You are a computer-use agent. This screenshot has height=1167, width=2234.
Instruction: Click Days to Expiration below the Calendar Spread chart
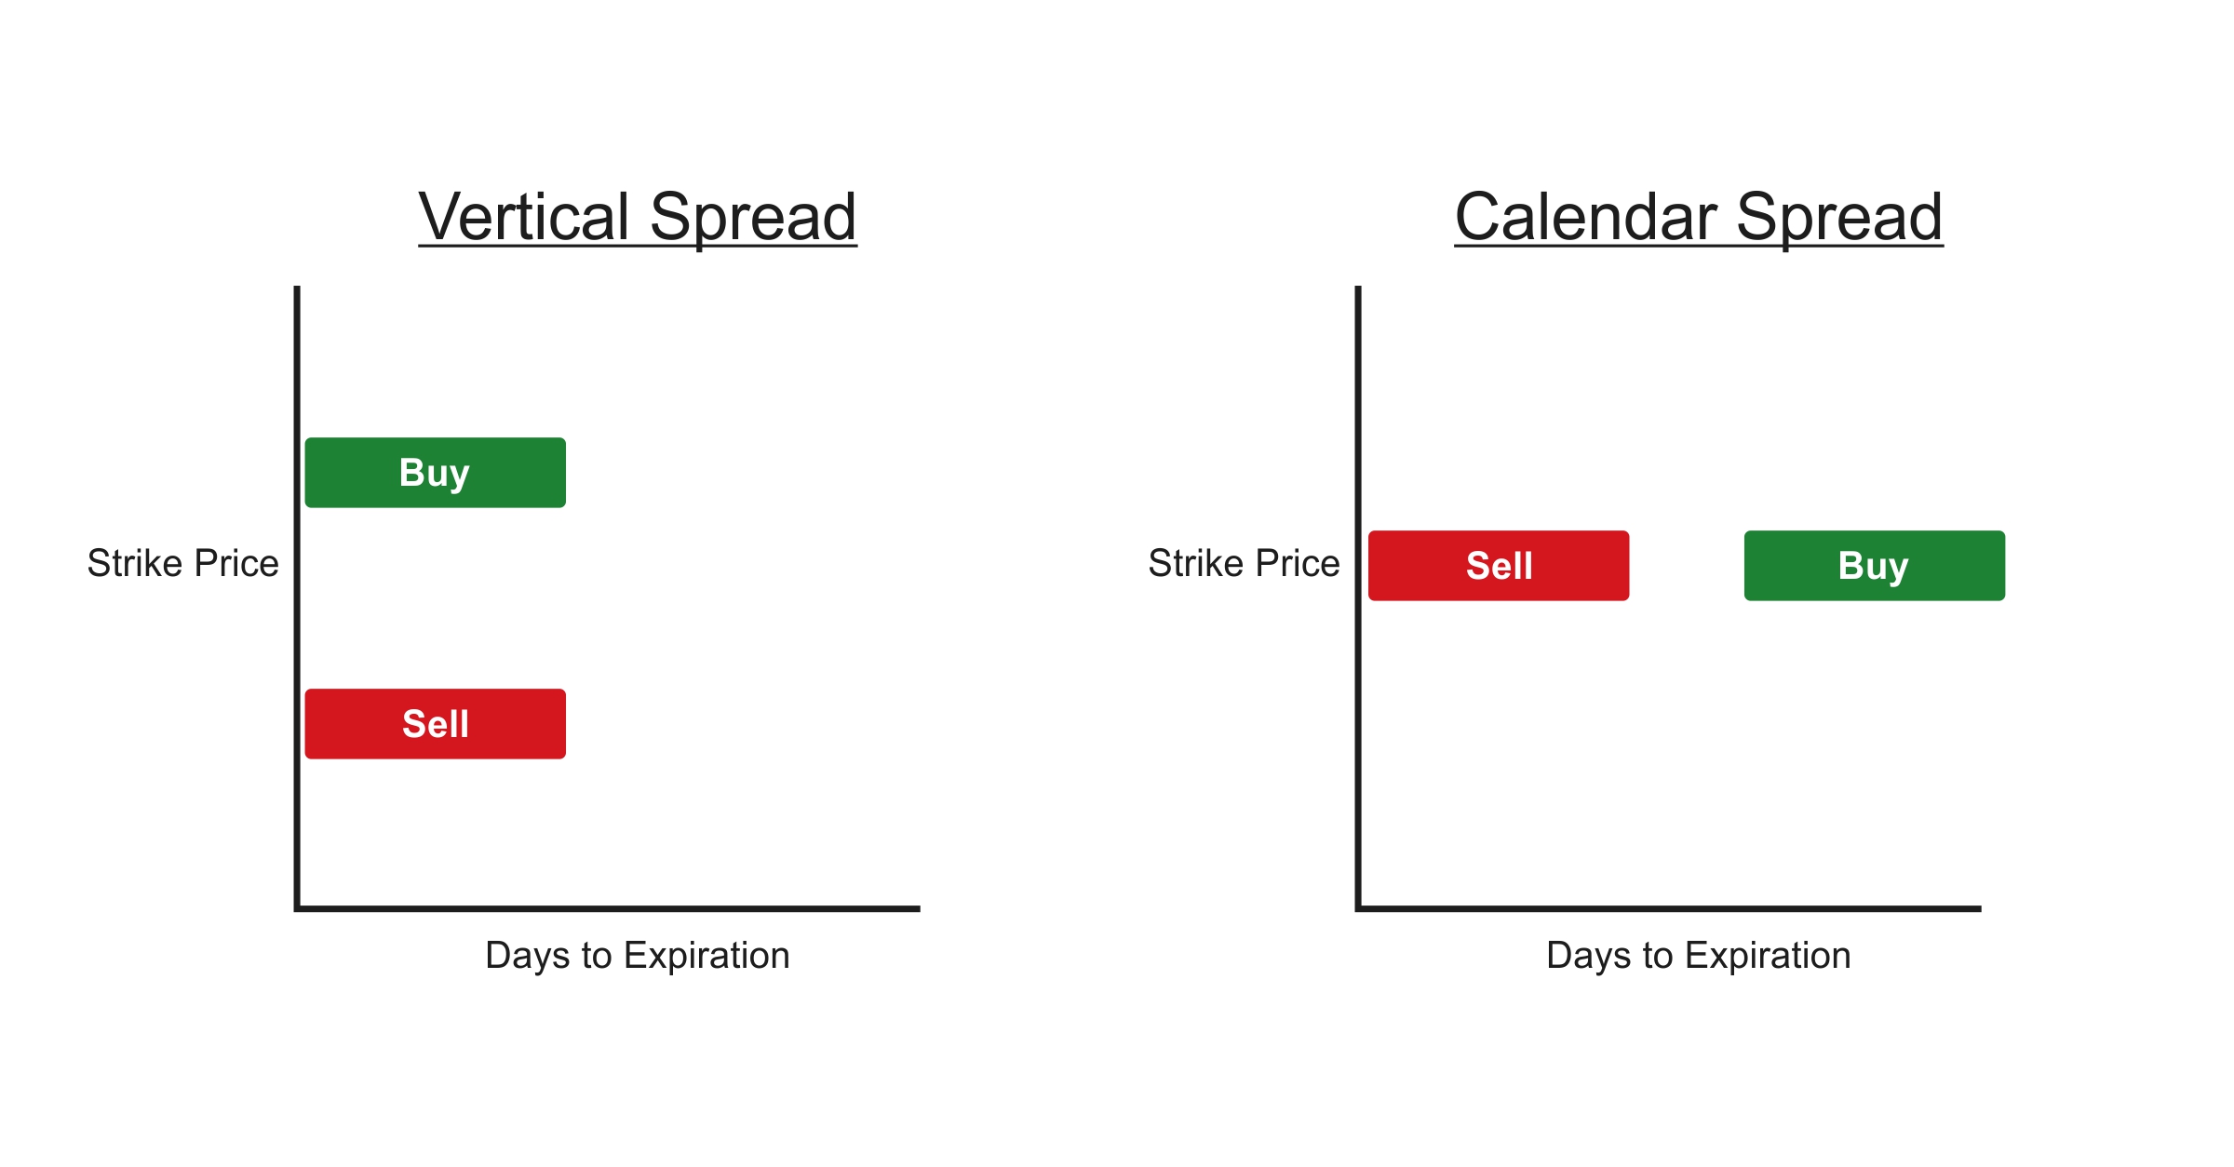(1698, 956)
